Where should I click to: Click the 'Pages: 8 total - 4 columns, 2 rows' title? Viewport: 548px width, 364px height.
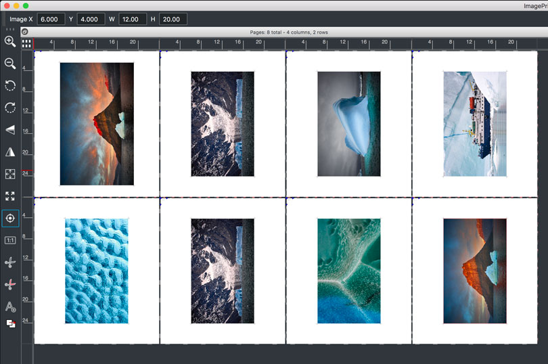[289, 32]
